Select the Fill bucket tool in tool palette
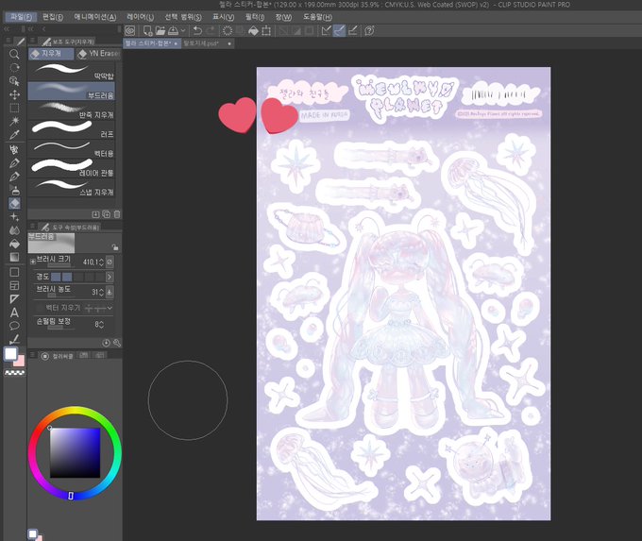The image size is (642, 541). pyautogui.click(x=14, y=244)
